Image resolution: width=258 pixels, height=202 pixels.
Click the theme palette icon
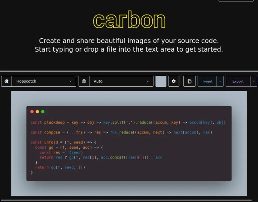(x=6, y=81)
